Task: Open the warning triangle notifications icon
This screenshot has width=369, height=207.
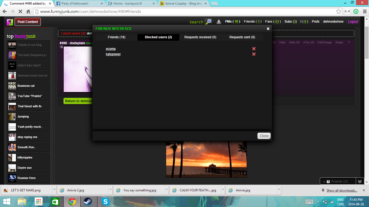Action: (219, 22)
